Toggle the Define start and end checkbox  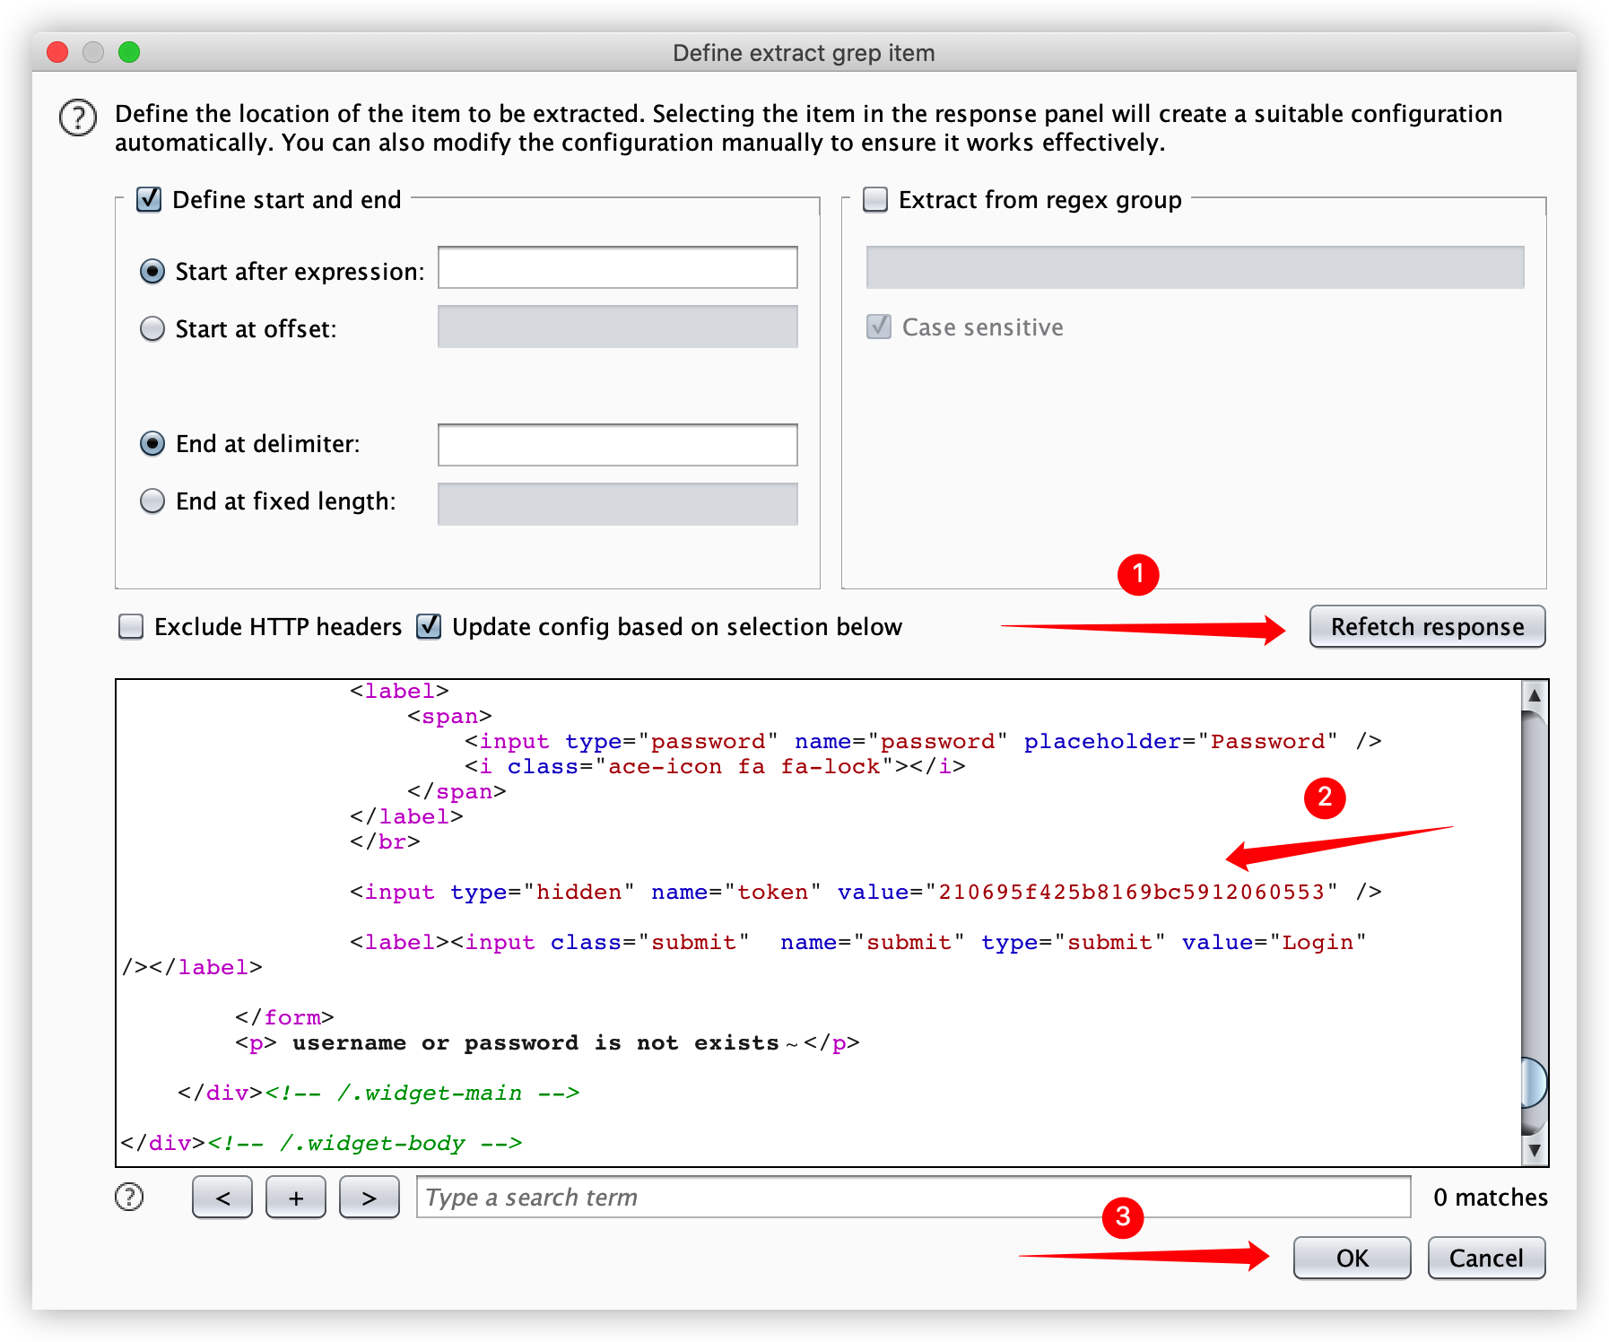click(x=149, y=199)
